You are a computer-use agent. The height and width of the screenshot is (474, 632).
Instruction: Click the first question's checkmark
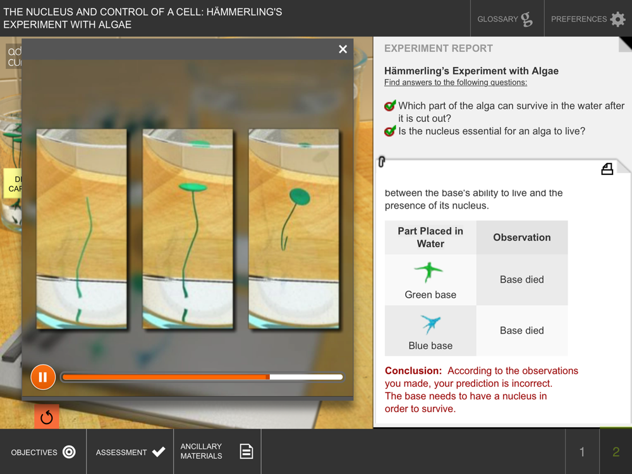(390, 106)
